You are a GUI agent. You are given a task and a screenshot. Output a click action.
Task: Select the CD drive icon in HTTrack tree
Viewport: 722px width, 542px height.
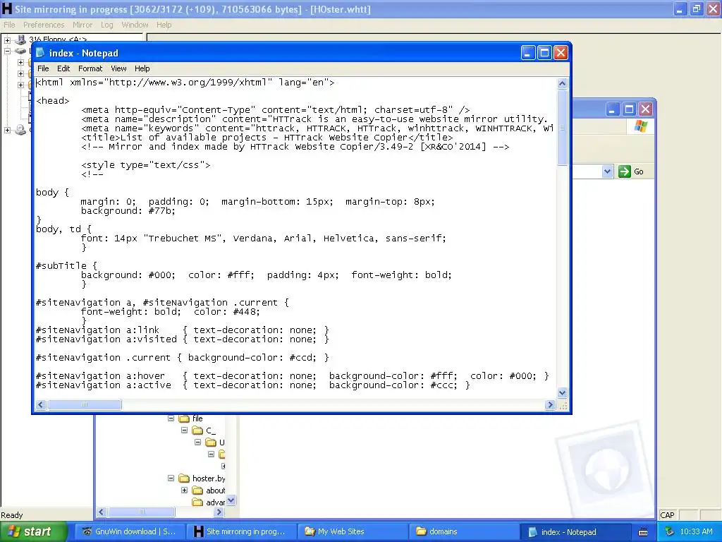pos(20,130)
